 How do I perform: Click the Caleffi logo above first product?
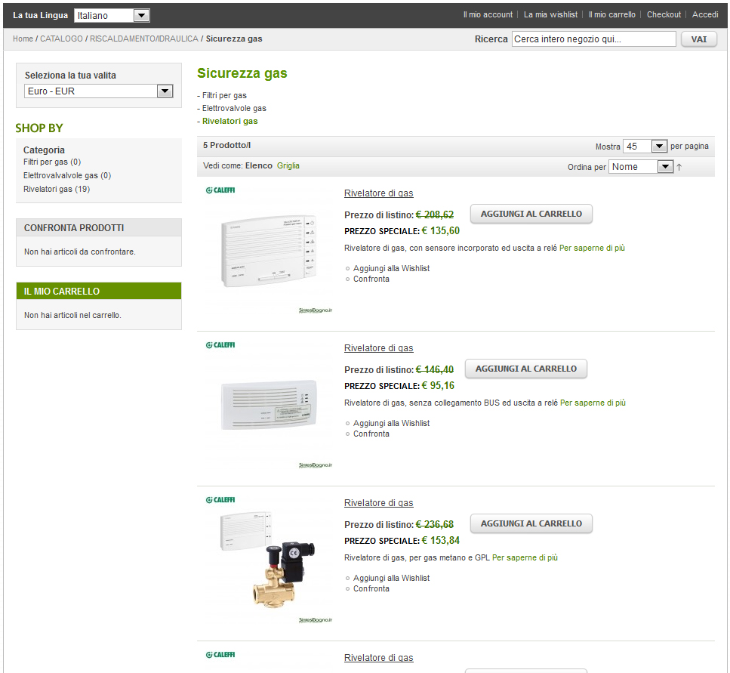[x=220, y=190]
